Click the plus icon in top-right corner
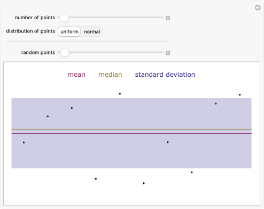 tap(258, 7)
